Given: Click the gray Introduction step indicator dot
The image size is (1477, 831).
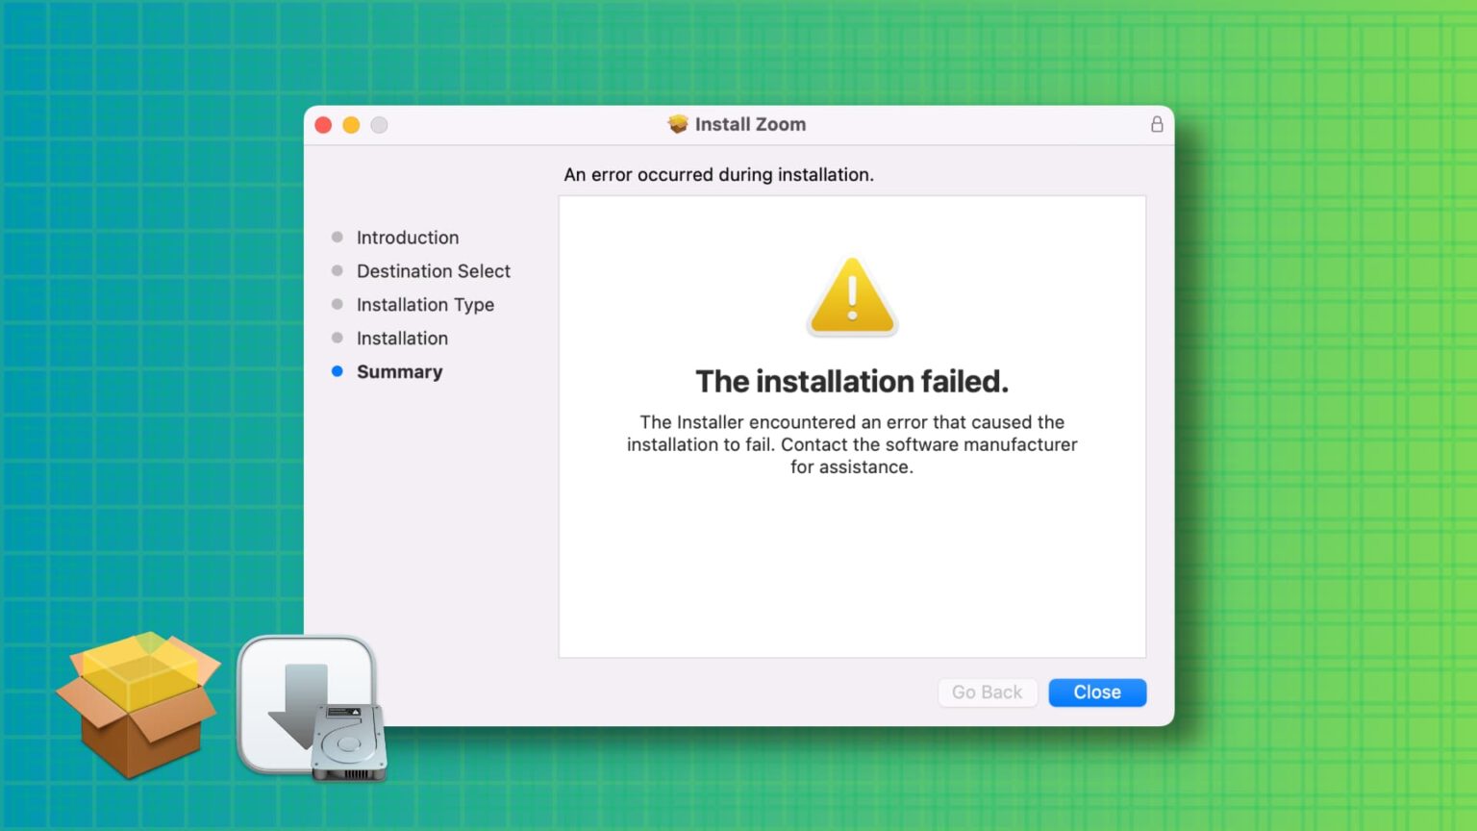Looking at the screenshot, I should coord(337,237).
